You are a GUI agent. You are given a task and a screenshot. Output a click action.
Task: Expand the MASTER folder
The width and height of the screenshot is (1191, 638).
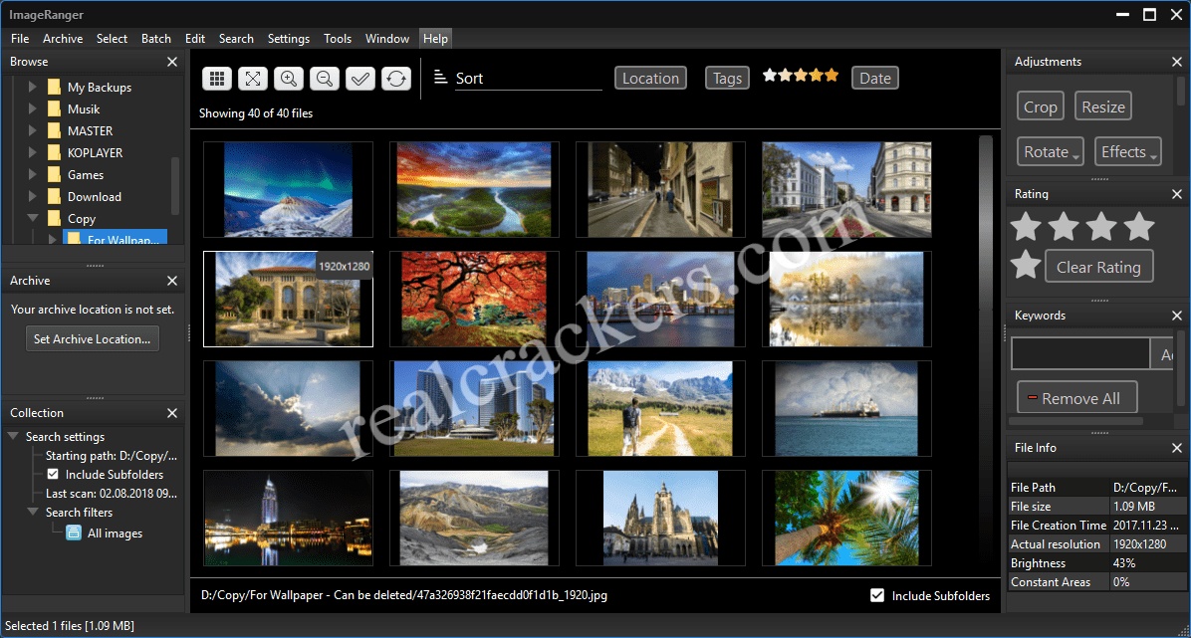(33, 130)
